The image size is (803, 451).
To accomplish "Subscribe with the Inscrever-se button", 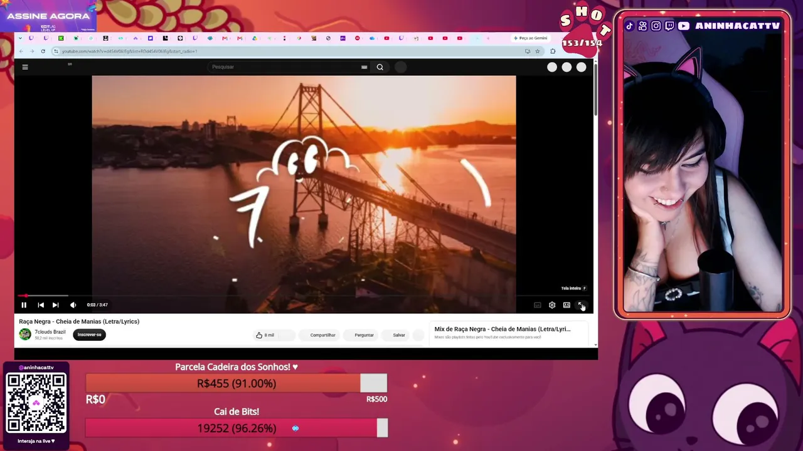I will tap(89, 334).
